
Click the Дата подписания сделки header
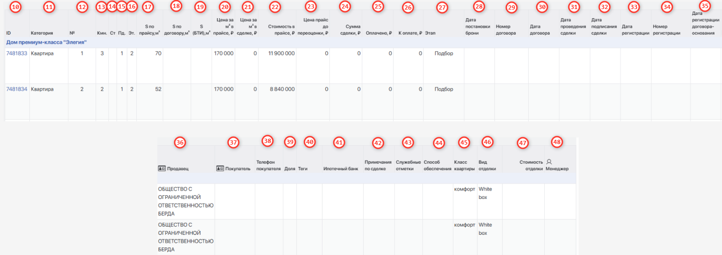pos(604,26)
